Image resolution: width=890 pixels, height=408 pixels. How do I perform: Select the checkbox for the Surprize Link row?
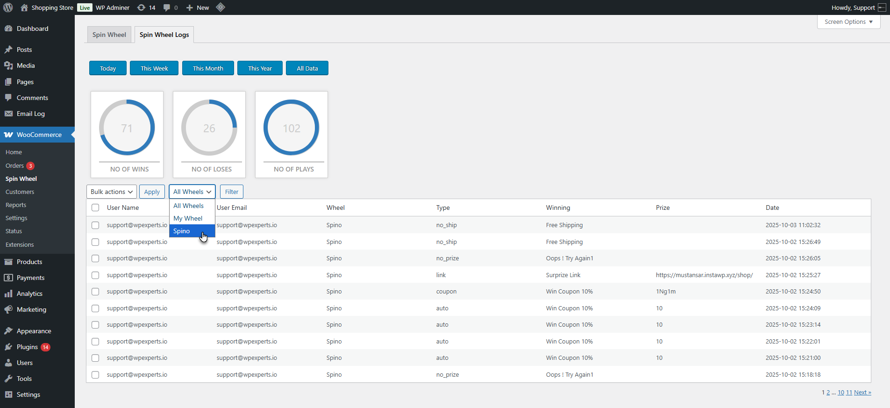point(95,275)
